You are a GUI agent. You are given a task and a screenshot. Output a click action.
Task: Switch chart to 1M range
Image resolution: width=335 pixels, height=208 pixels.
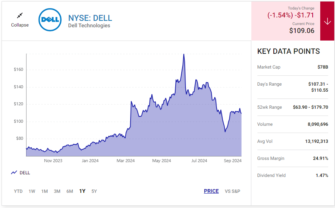44,191
